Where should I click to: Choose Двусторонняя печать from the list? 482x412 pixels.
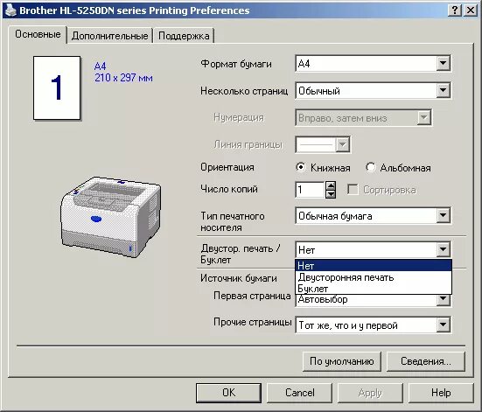pos(374,277)
